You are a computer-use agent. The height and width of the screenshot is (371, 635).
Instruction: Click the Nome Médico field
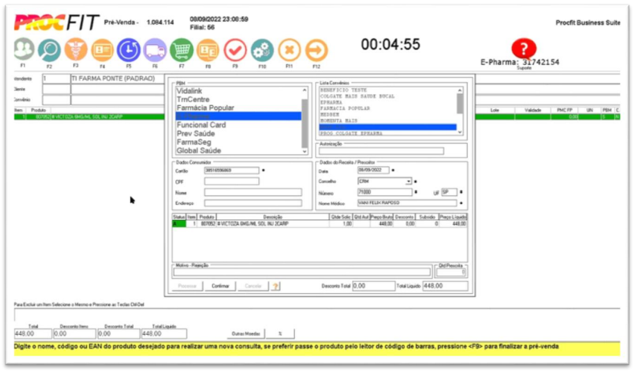coord(407,202)
